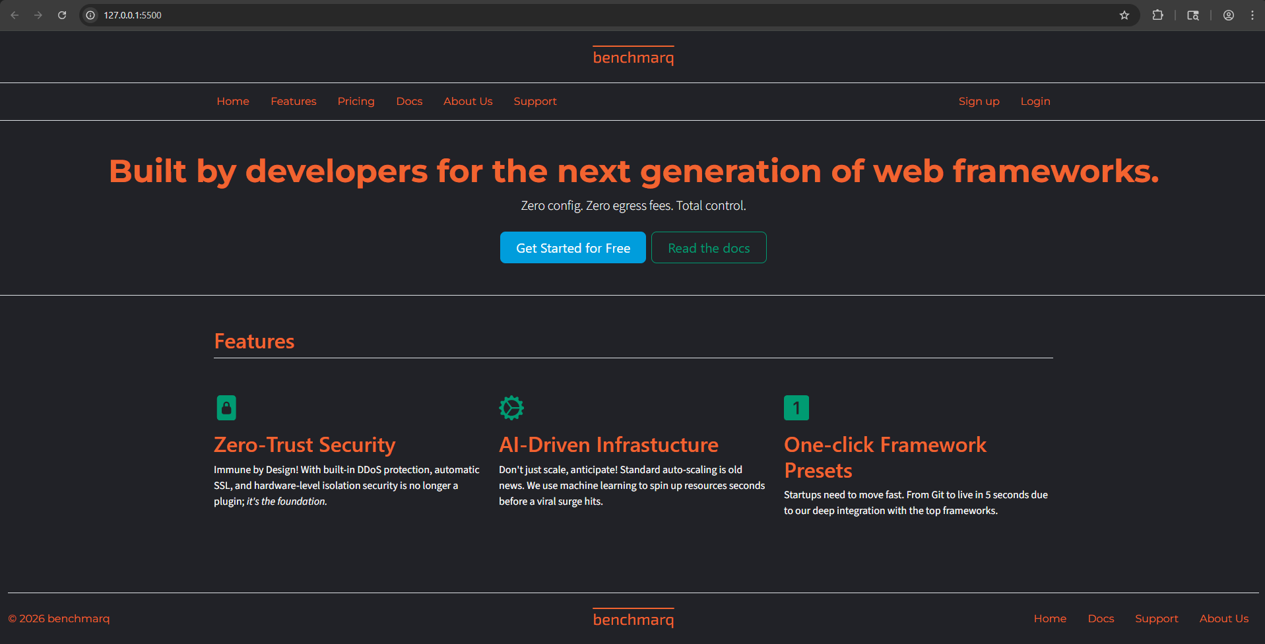Click the browser forward arrow
The height and width of the screenshot is (644, 1265).
(x=38, y=15)
